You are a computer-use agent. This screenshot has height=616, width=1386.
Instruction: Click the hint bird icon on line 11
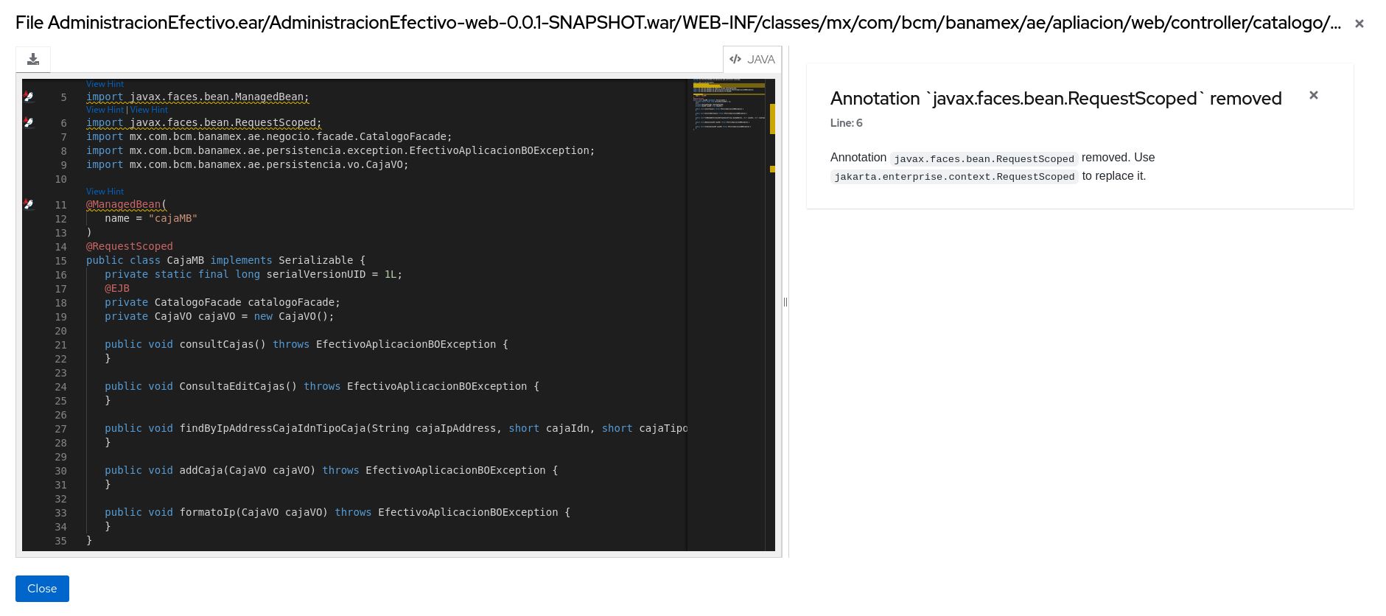(x=29, y=204)
